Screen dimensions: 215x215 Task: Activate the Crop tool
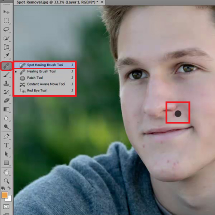(x=6, y=47)
